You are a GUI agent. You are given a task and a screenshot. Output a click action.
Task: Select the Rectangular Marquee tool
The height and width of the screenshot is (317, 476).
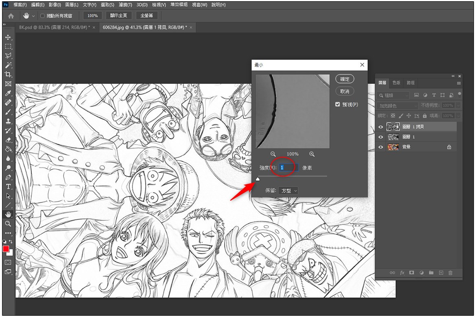(x=8, y=46)
